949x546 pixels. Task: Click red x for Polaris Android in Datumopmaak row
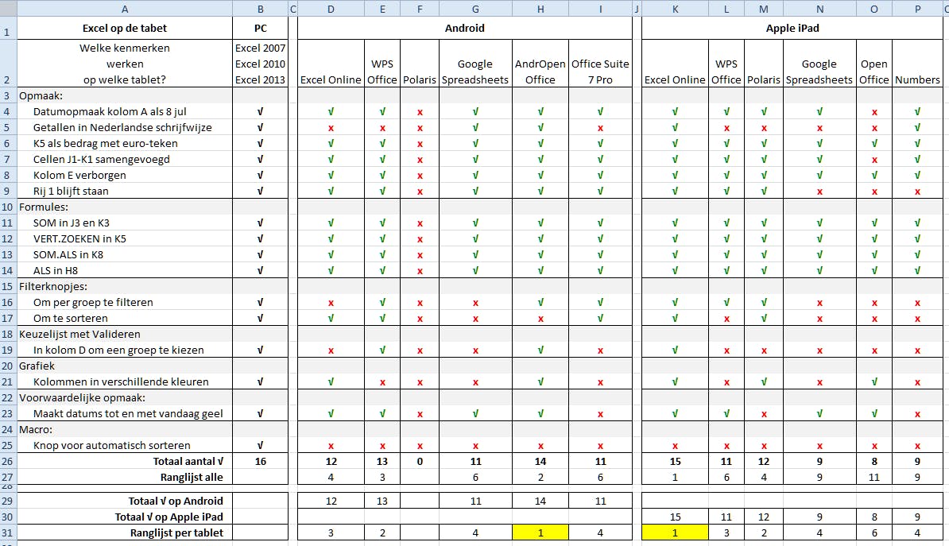point(420,112)
